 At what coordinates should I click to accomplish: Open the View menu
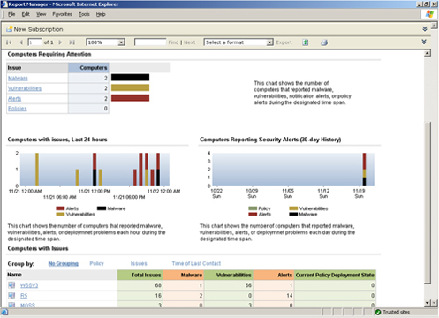click(x=42, y=14)
